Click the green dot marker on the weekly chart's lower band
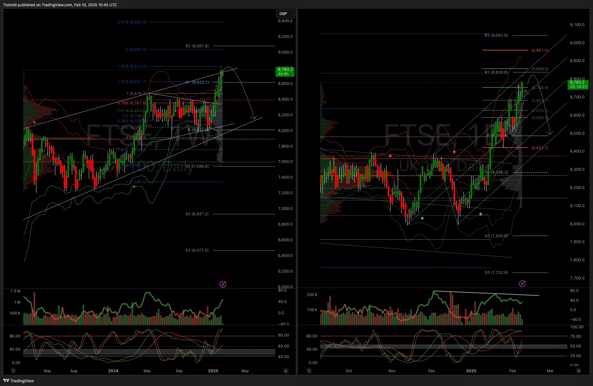The height and width of the screenshot is (386, 593). pyautogui.click(x=134, y=187)
